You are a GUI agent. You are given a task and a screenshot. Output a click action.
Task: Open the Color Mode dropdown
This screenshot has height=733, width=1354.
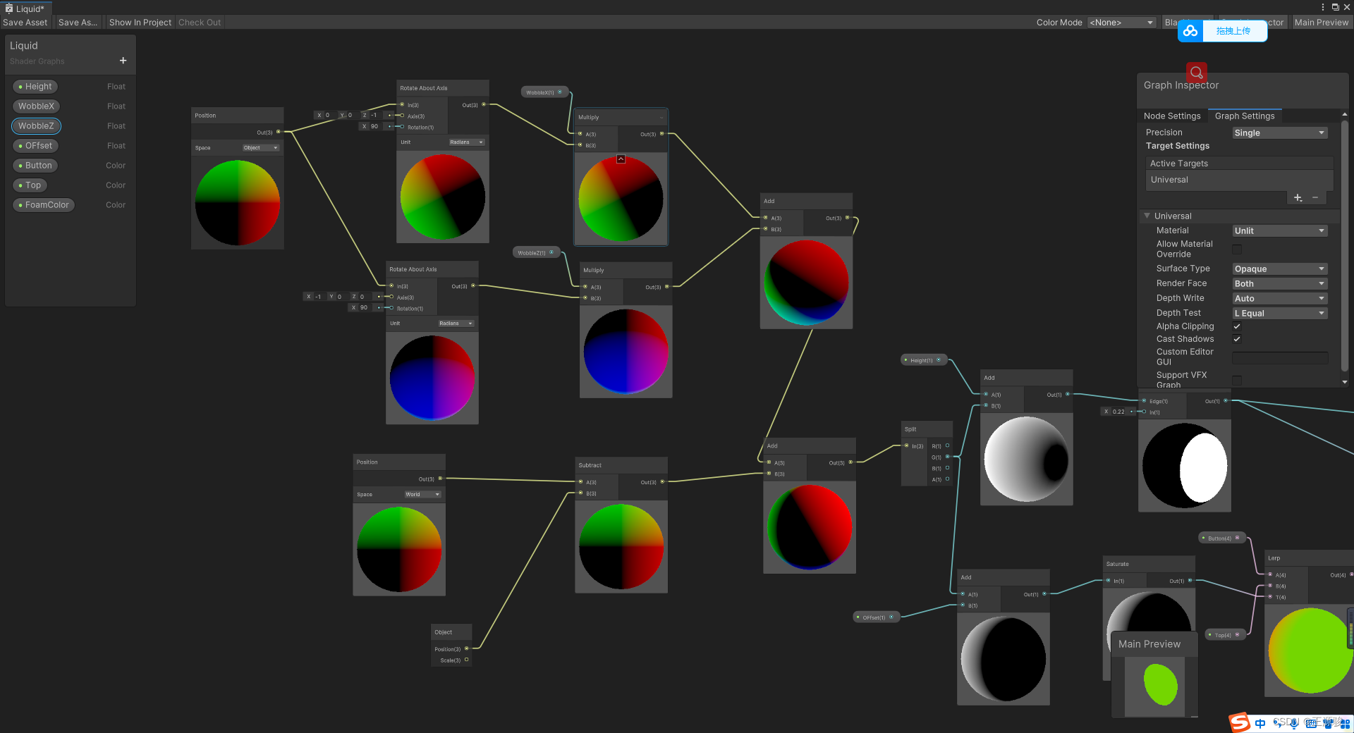click(1121, 23)
